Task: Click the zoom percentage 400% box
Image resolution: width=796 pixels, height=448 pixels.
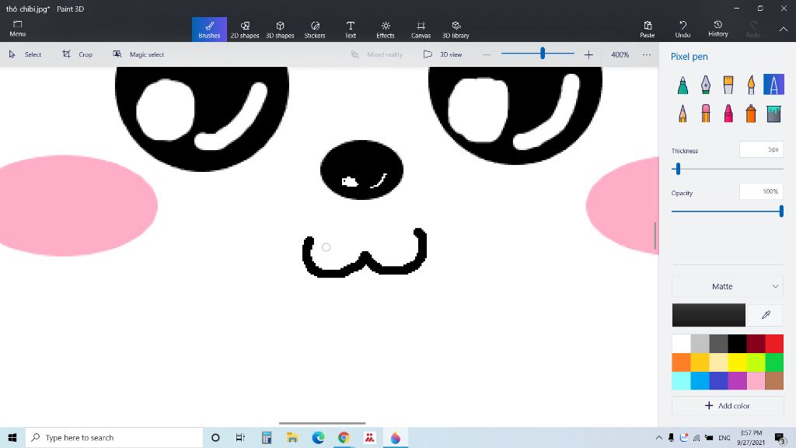Action: pos(620,54)
